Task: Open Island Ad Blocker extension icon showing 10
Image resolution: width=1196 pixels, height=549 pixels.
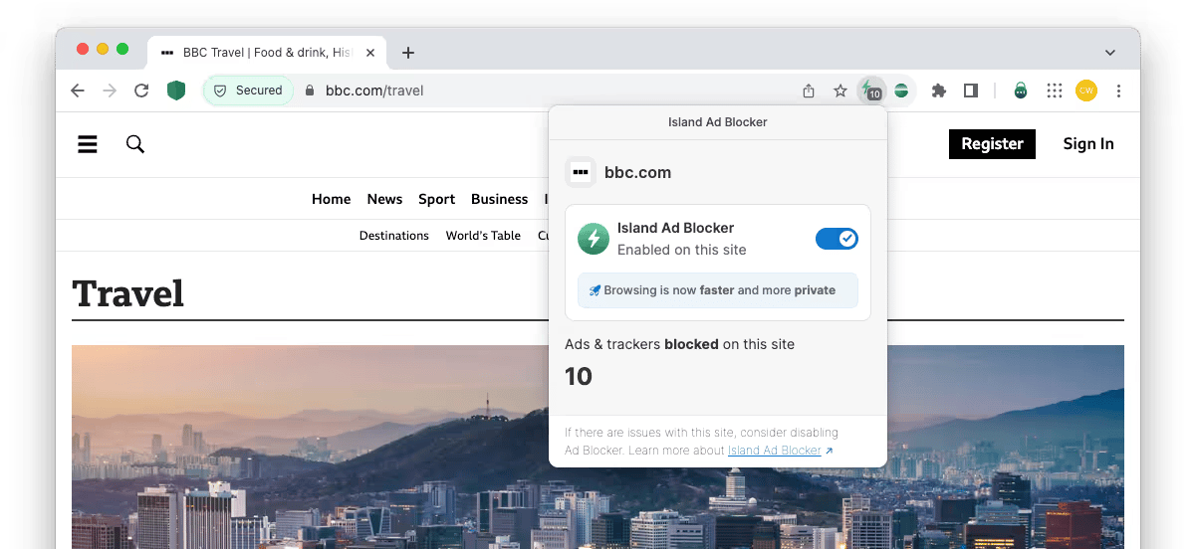Action: (x=871, y=91)
